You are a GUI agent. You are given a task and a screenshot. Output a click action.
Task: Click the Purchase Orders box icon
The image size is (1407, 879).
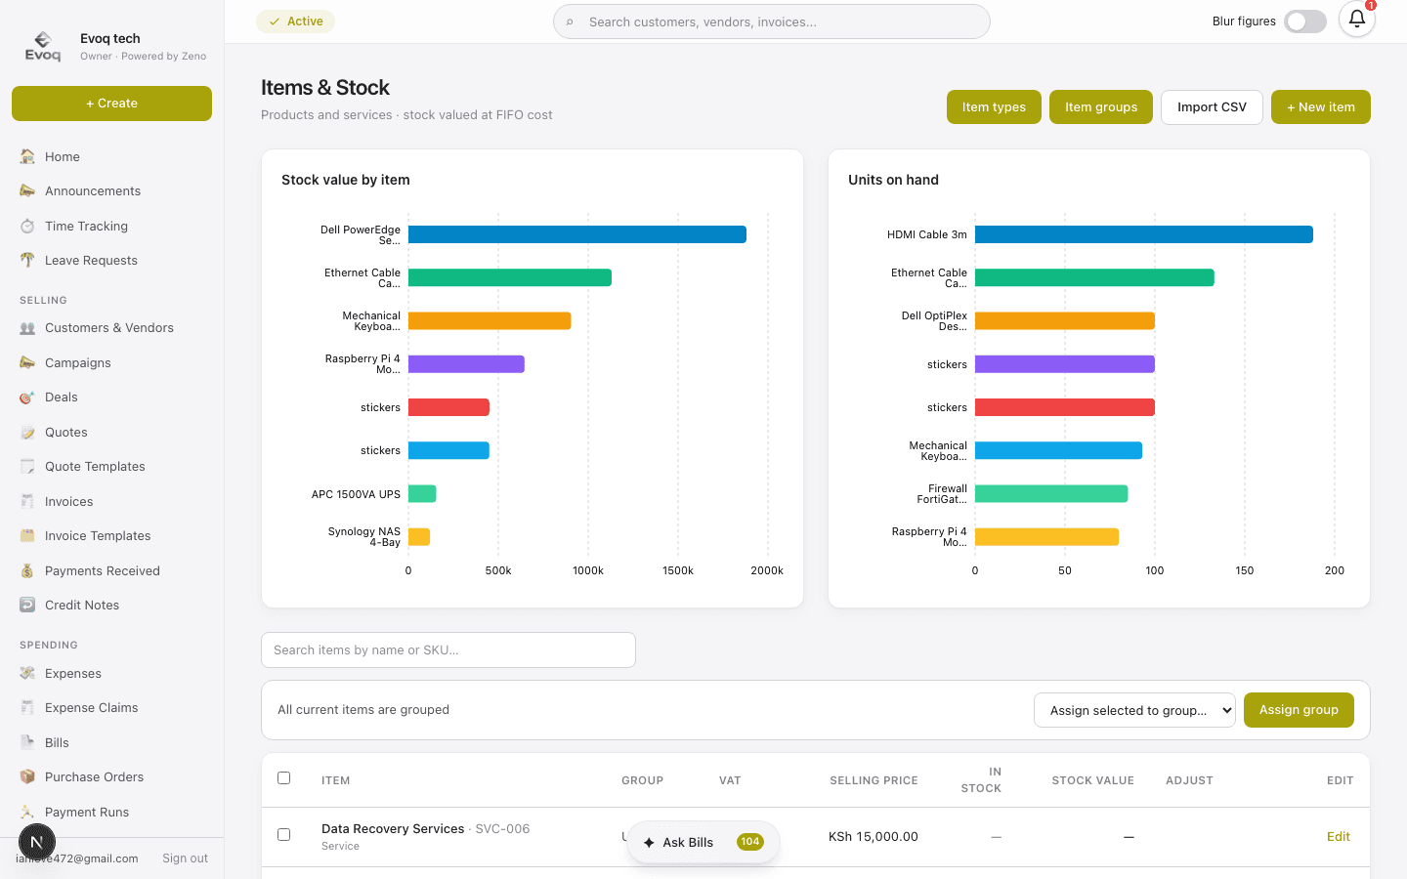click(27, 777)
